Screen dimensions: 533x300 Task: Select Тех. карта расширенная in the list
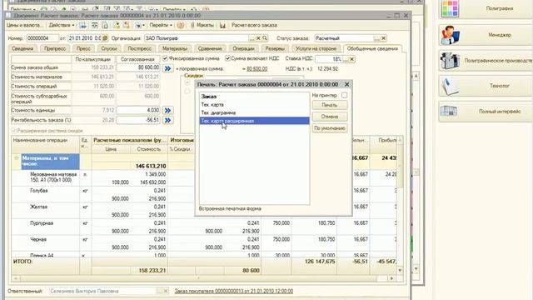(254, 121)
